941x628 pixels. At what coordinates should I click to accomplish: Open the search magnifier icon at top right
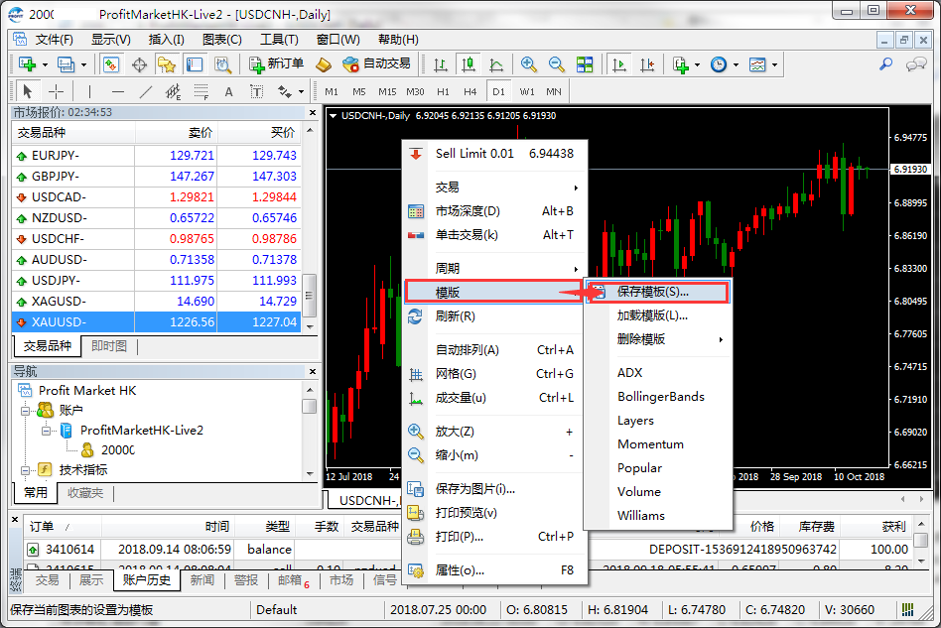pyautogui.click(x=885, y=64)
